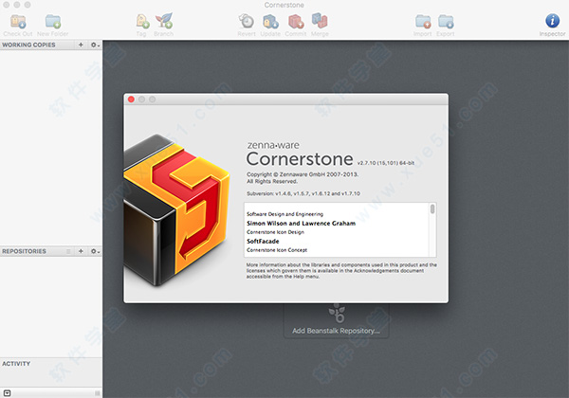Close the About Cornerstone dialog

coord(132,99)
